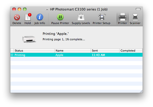The width and height of the screenshot is (153, 107).
Task: Select the Printing status cell in the job row
Action: (20, 55)
